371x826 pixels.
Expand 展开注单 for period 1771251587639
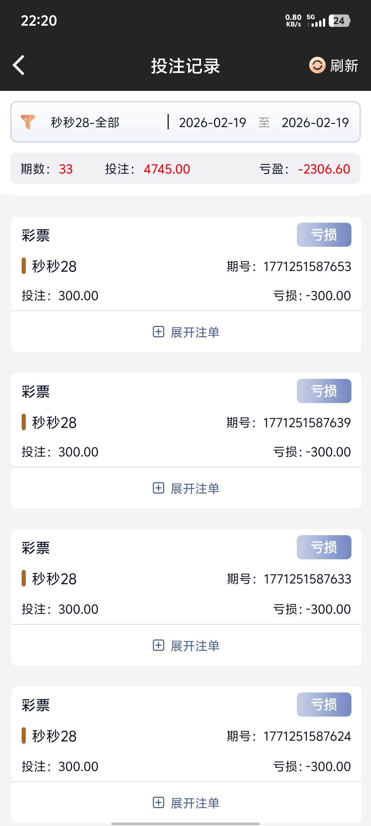coord(195,488)
